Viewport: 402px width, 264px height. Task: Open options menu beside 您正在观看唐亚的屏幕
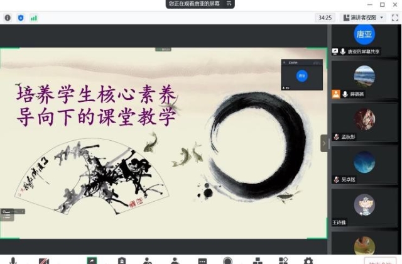click(x=230, y=4)
